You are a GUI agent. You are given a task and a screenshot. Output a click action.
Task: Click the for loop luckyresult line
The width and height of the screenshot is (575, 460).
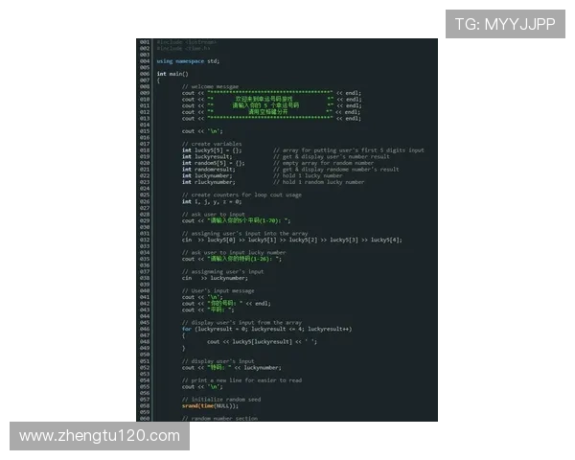pos(266,329)
